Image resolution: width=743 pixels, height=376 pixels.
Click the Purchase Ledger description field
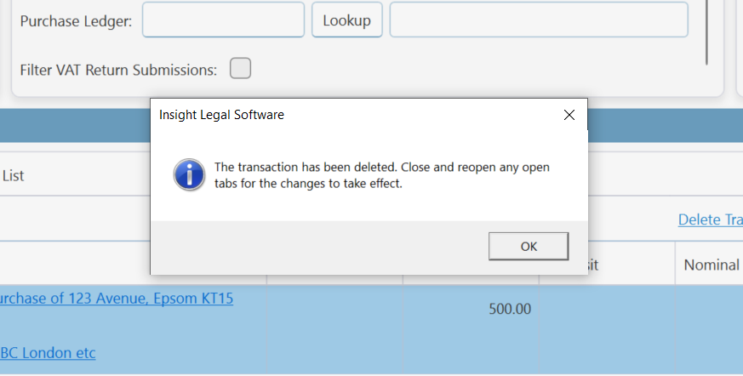pos(539,20)
